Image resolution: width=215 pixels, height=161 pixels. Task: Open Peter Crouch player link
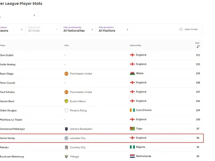tap(8, 83)
